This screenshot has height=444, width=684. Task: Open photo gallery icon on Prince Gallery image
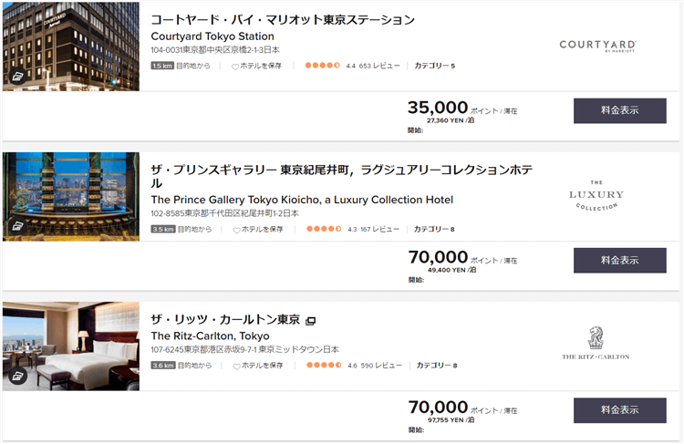[16, 226]
